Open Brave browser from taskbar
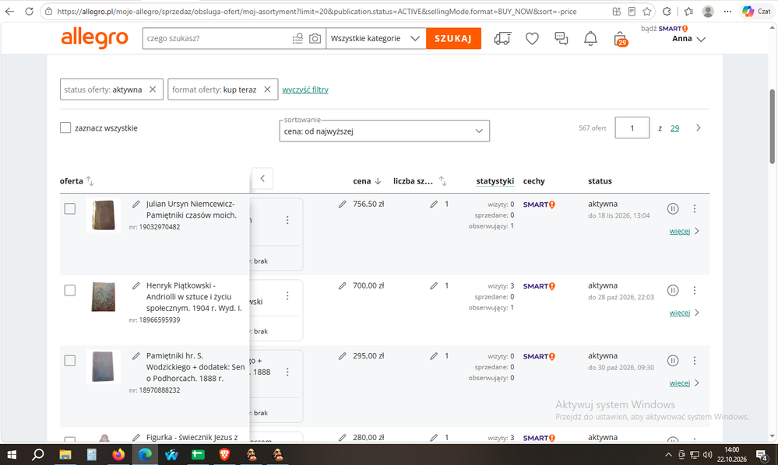The image size is (778, 465). click(x=224, y=454)
